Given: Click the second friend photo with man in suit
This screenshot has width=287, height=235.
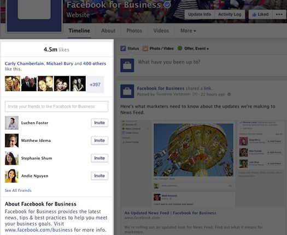Looking at the screenshot, I should 29,83.
